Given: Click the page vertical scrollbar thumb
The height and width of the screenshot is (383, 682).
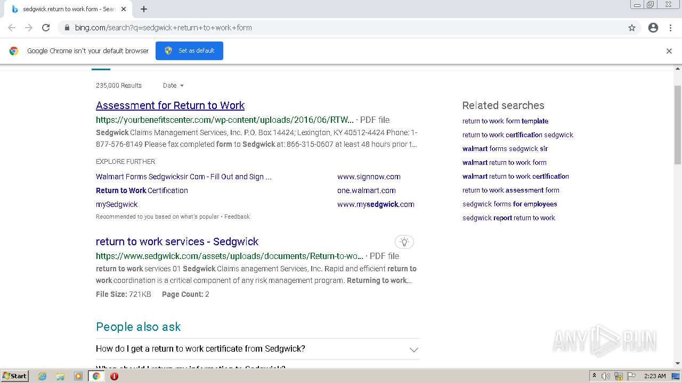Looking at the screenshot, I should (x=678, y=125).
